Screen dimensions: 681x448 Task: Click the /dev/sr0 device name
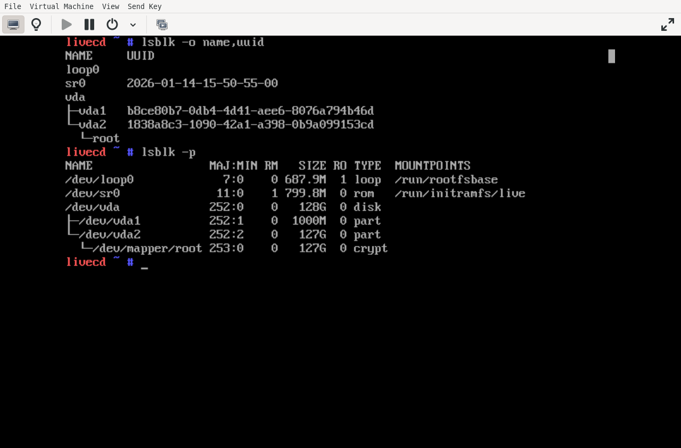pos(93,194)
